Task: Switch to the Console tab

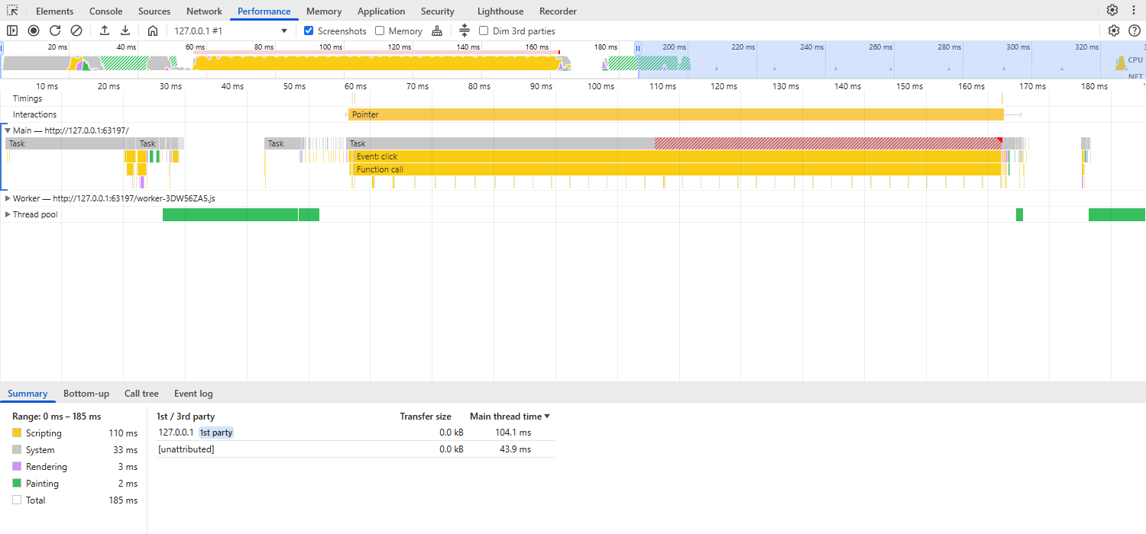Action: 106,11
